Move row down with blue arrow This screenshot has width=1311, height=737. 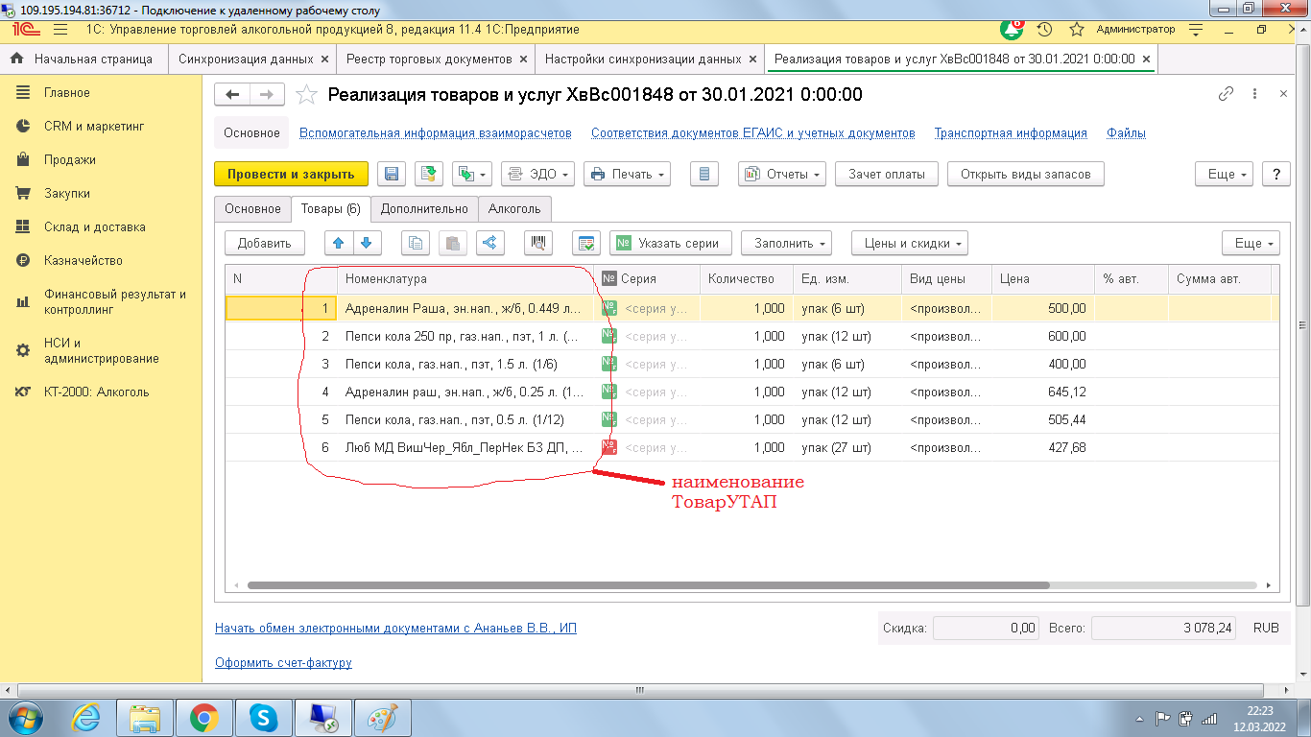pyautogui.click(x=368, y=243)
